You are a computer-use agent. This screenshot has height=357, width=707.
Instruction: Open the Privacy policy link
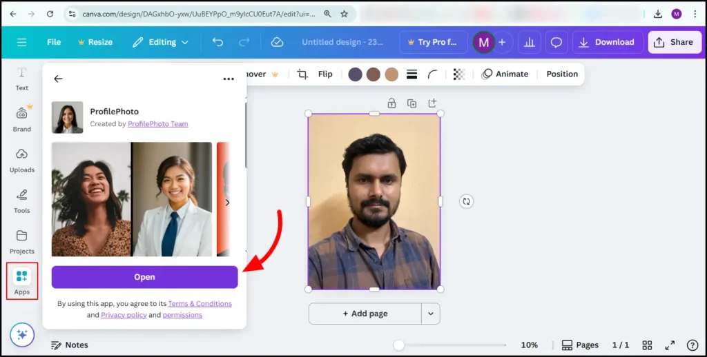(x=124, y=315)
